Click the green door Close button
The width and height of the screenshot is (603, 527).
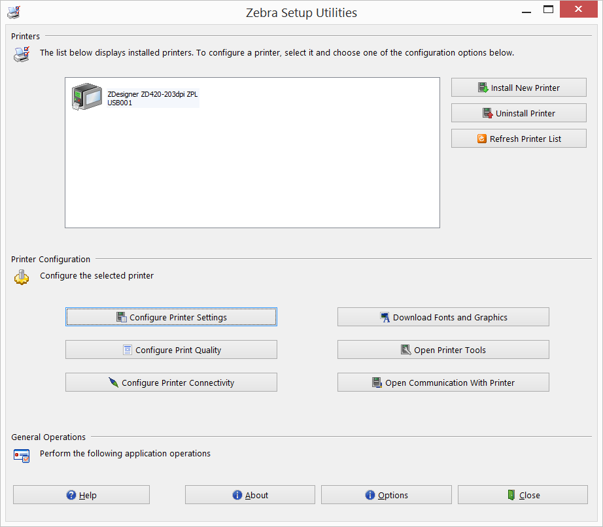tap(523, 495)
